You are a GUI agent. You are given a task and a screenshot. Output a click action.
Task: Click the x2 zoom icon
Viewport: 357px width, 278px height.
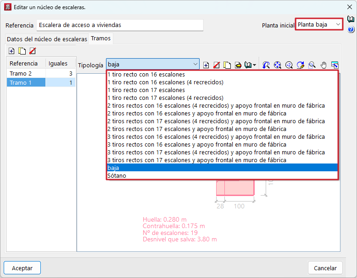click(x=289, y=65)
